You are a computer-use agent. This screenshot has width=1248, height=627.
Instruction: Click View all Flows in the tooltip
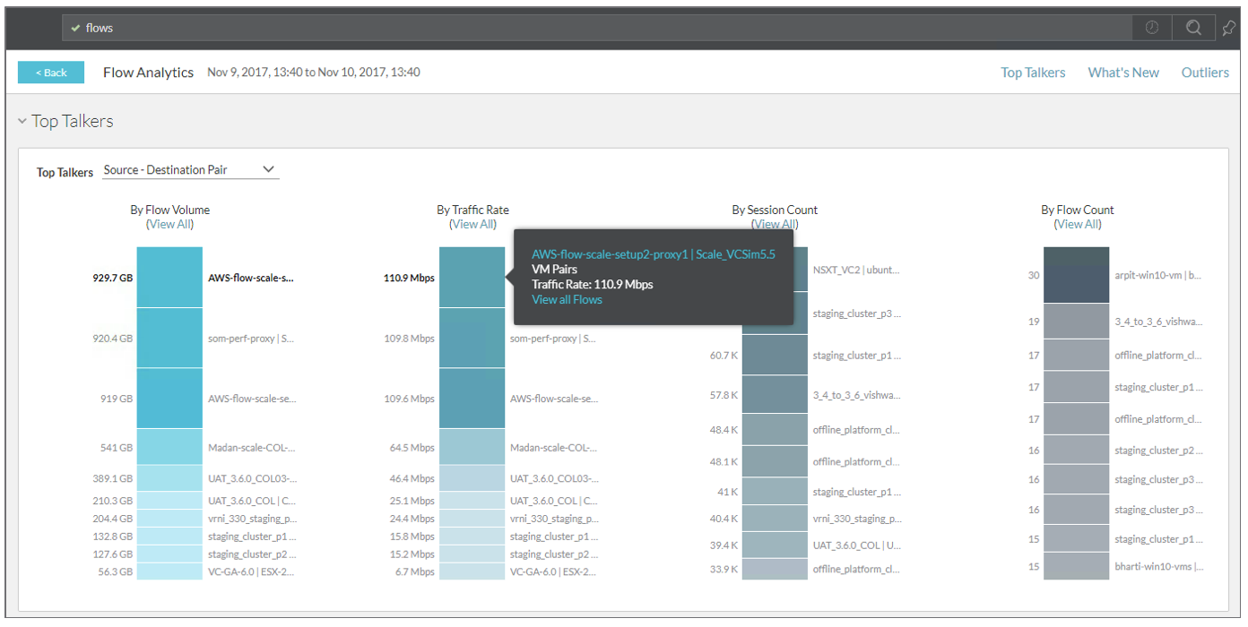pos(567,300)
